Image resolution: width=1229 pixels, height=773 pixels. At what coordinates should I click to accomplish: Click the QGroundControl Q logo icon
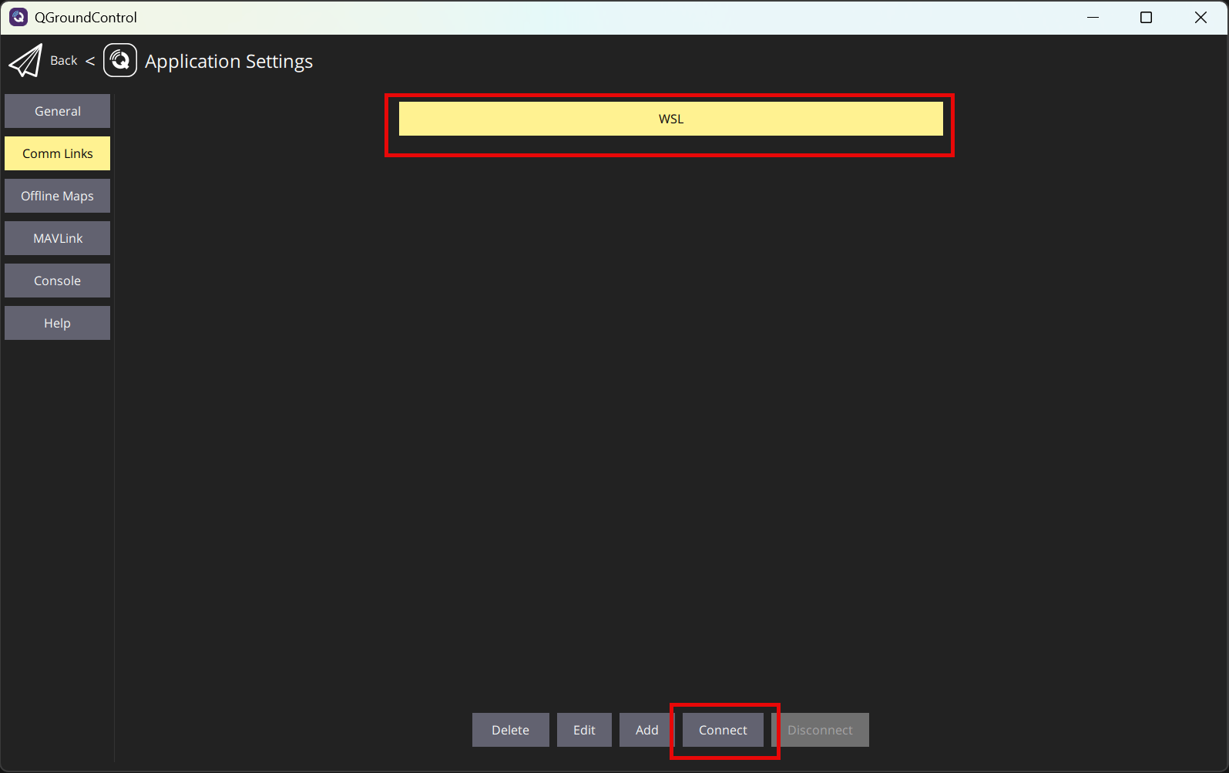pos(120,60)
